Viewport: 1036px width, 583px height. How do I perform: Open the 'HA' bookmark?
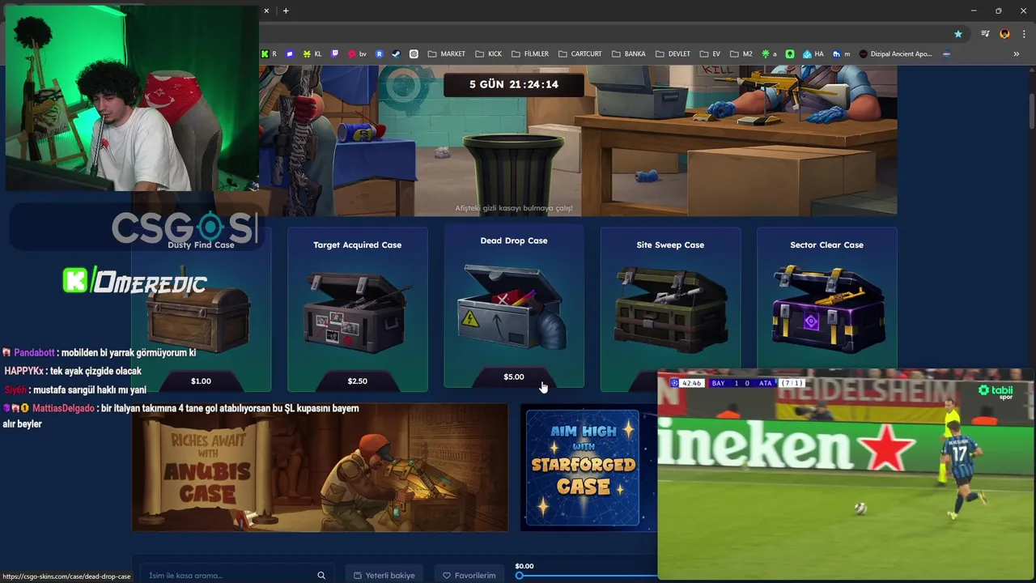click(813, 54)
